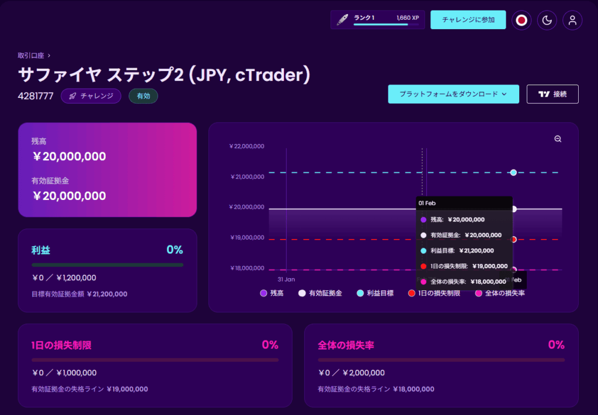The height and width of the screenshot is (415, 598).
Task: Toggle 有効証拠金 series in chart legend
Action: click(x=320, y=293)
